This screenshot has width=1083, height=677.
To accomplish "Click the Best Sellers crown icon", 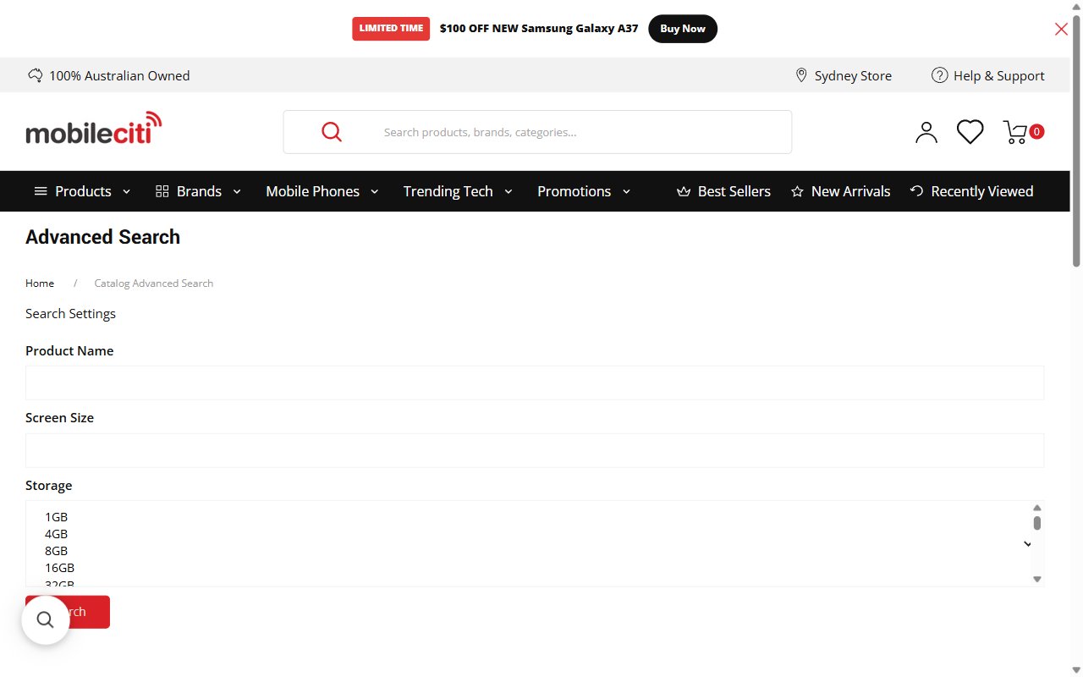I will 684,191.
